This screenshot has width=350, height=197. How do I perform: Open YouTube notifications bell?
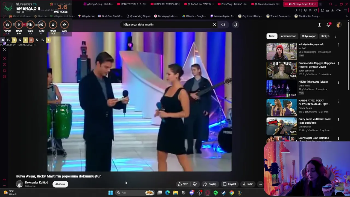[328, 25]
